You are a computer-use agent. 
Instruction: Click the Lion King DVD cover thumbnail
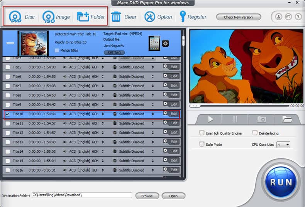point(33,43)
